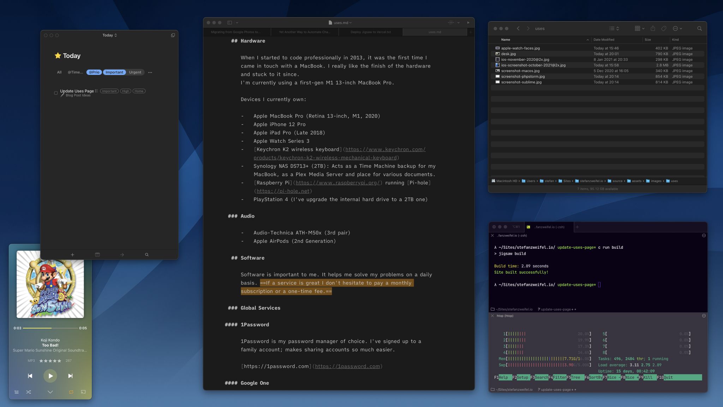Open the calendar icon in the Things toolbar
Viewport: 723px width, 407px height.
97,254
